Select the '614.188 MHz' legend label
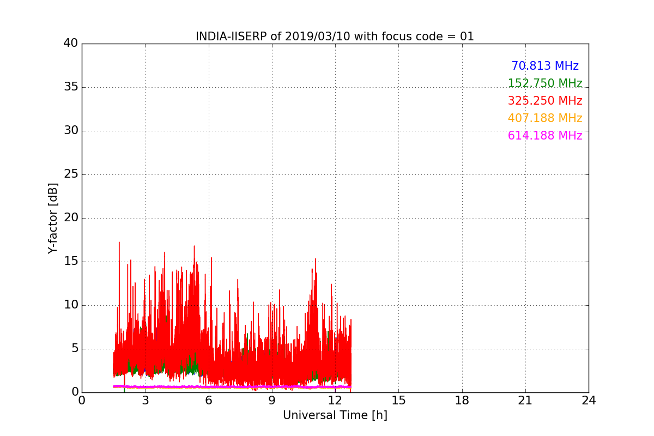This screenshot has height=436, width=654. point(545,136)
